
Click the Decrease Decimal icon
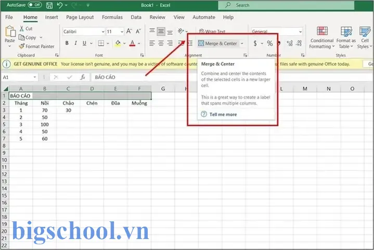[299, 43]
